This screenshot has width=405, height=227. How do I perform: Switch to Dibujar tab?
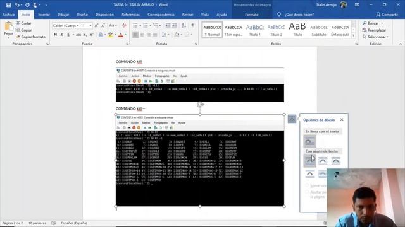63,15
